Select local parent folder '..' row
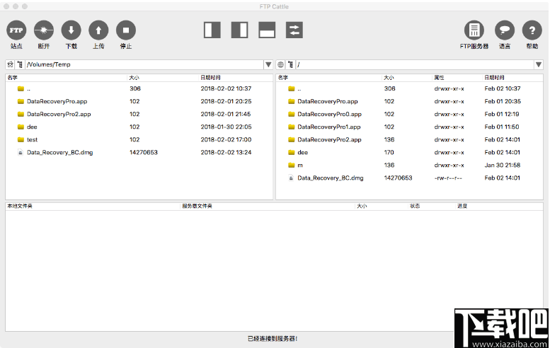The width and height of the screenshot is (550, 348). click(139, 88)
